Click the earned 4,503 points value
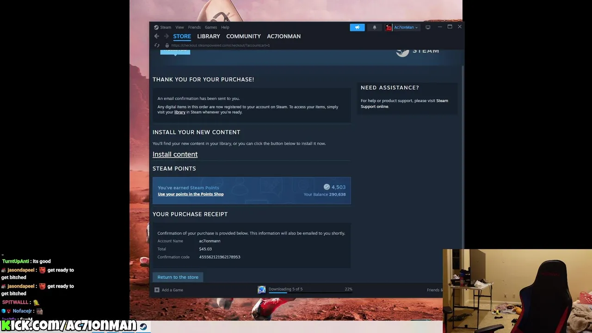This screenshot has width=592, height=333. coord(339,187)
